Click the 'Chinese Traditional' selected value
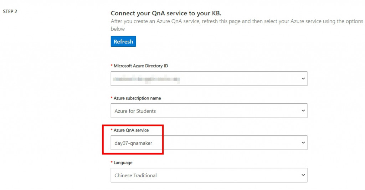 point(135,175)
